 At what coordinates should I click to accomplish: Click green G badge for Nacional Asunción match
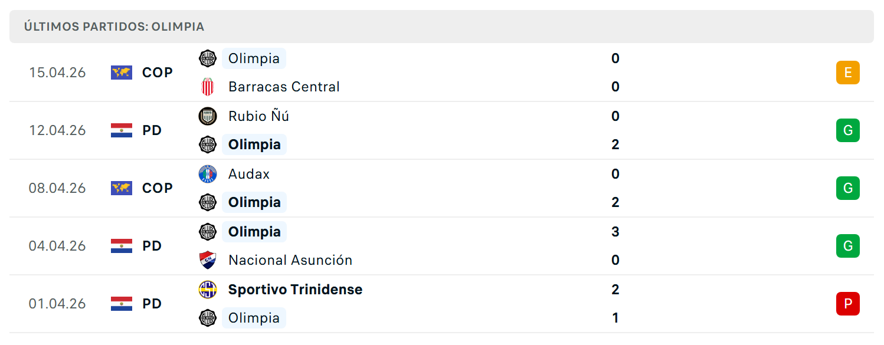coord(848,246)
